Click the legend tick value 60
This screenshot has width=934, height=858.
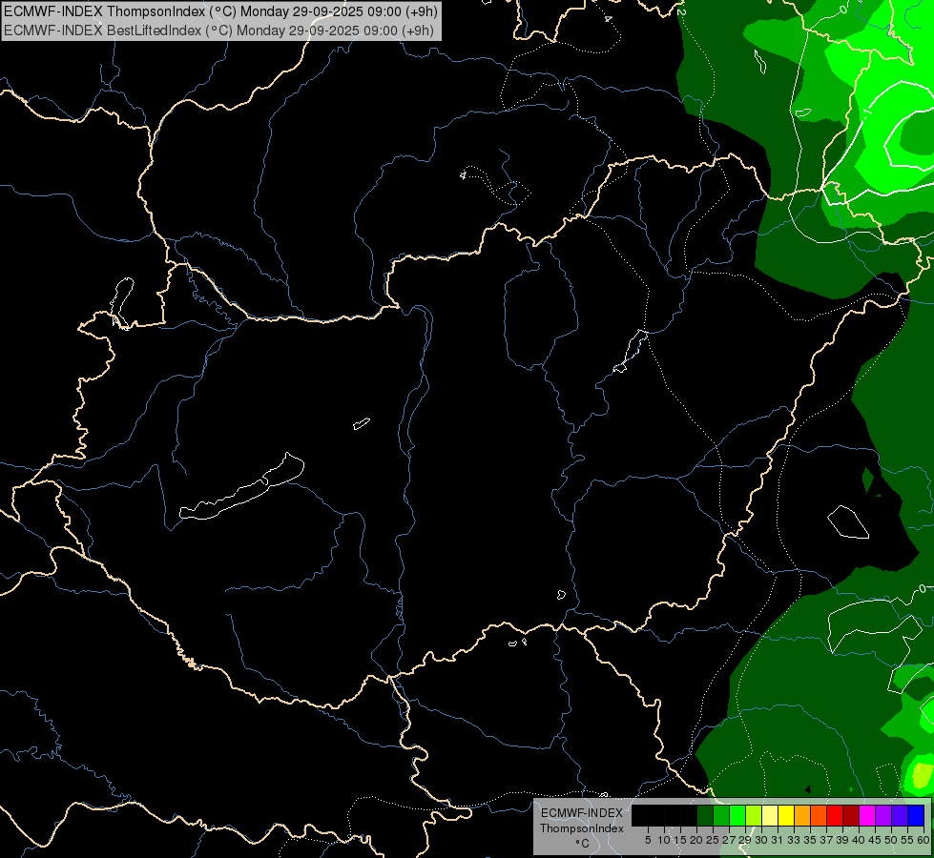(x=924, y=840)
